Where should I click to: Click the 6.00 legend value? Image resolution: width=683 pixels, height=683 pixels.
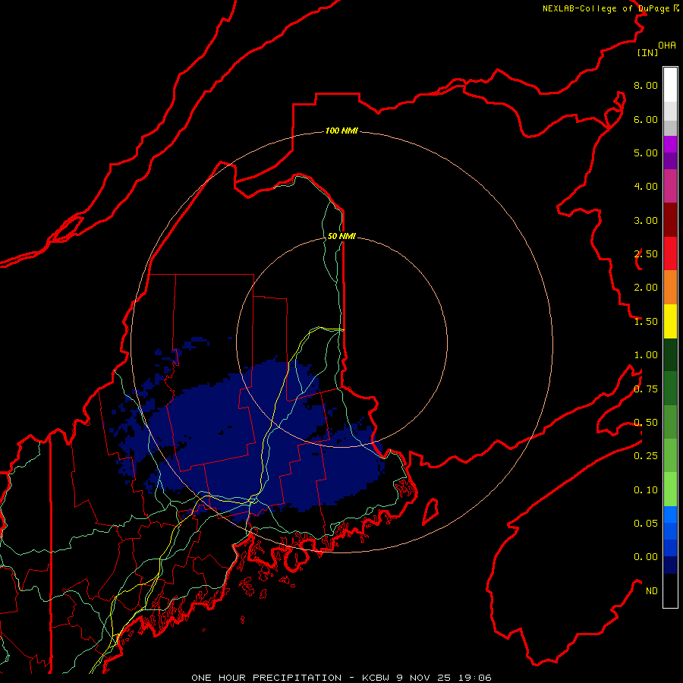(646, 119)
